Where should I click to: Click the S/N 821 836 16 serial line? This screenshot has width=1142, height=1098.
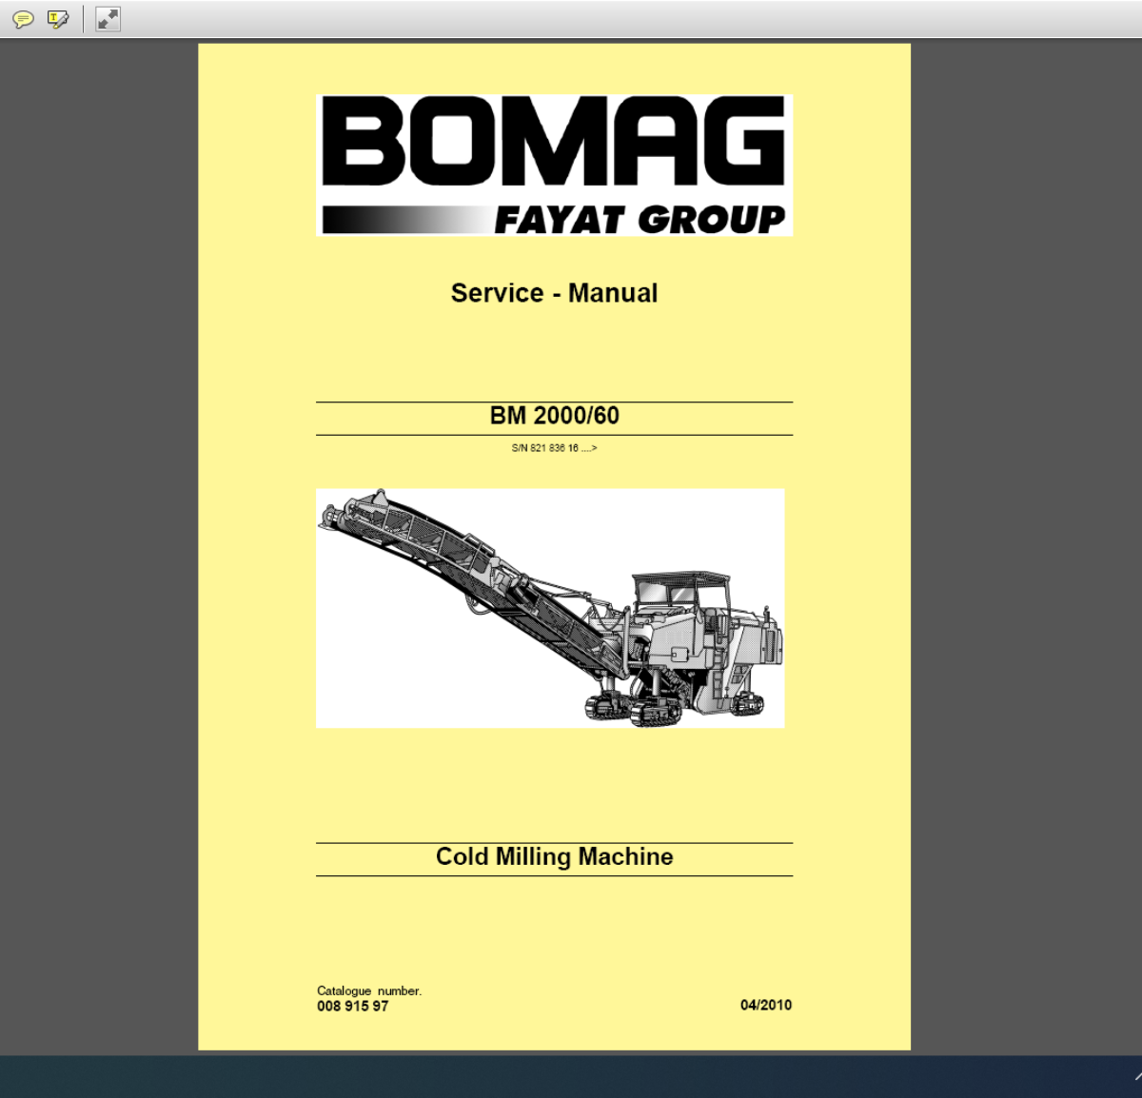554,448
